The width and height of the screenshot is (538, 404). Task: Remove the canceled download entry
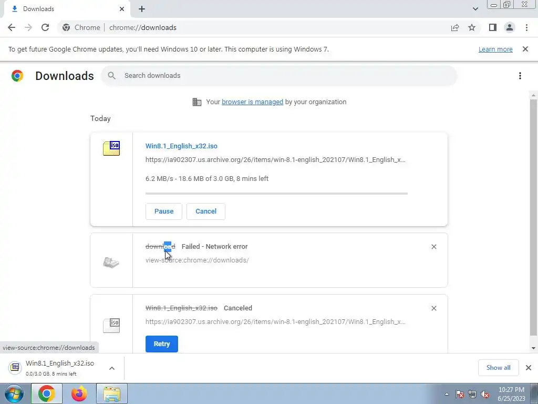click(x=433, y=308)
